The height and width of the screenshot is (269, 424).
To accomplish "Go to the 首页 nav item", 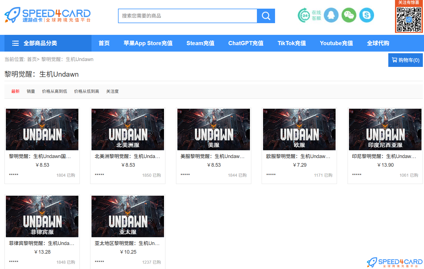I will 104,43.
